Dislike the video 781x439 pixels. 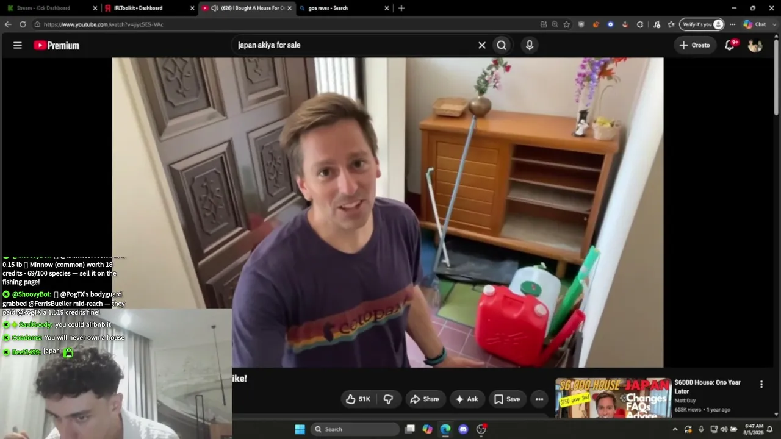[388, 399]
